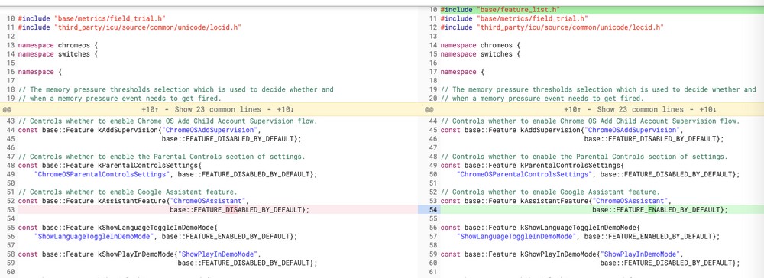
Task: Click "ChromeOSAssistant" string on line 52
Action: coord(207,201)
